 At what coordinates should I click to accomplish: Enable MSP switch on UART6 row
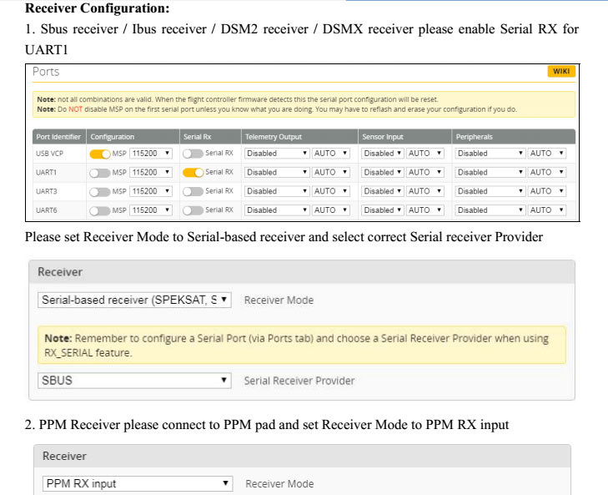(100, 211)
